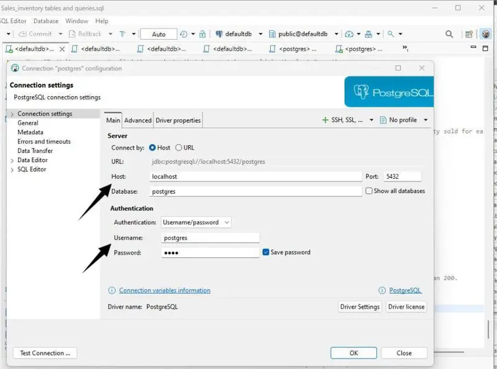The width and height of the screenshot is (497, 369).
Task: Click the large search magnifier icon
Action: pyautogui.click(x=449, y=34)
